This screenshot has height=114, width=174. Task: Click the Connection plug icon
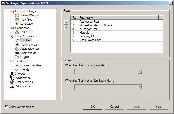12,28
